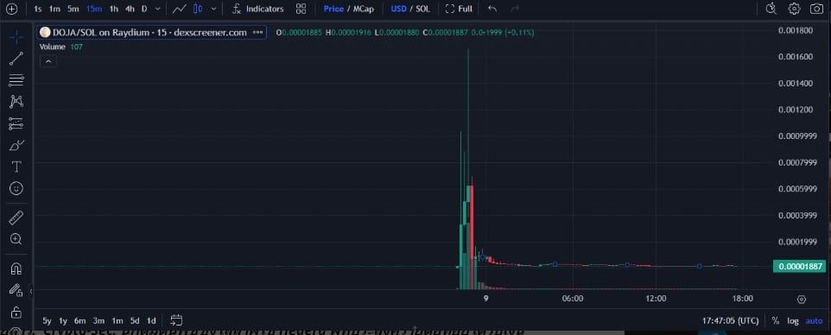Select the trend line tool
This screenshot has width=831, height=335.
pyautogui.click(x=16, y=59)
